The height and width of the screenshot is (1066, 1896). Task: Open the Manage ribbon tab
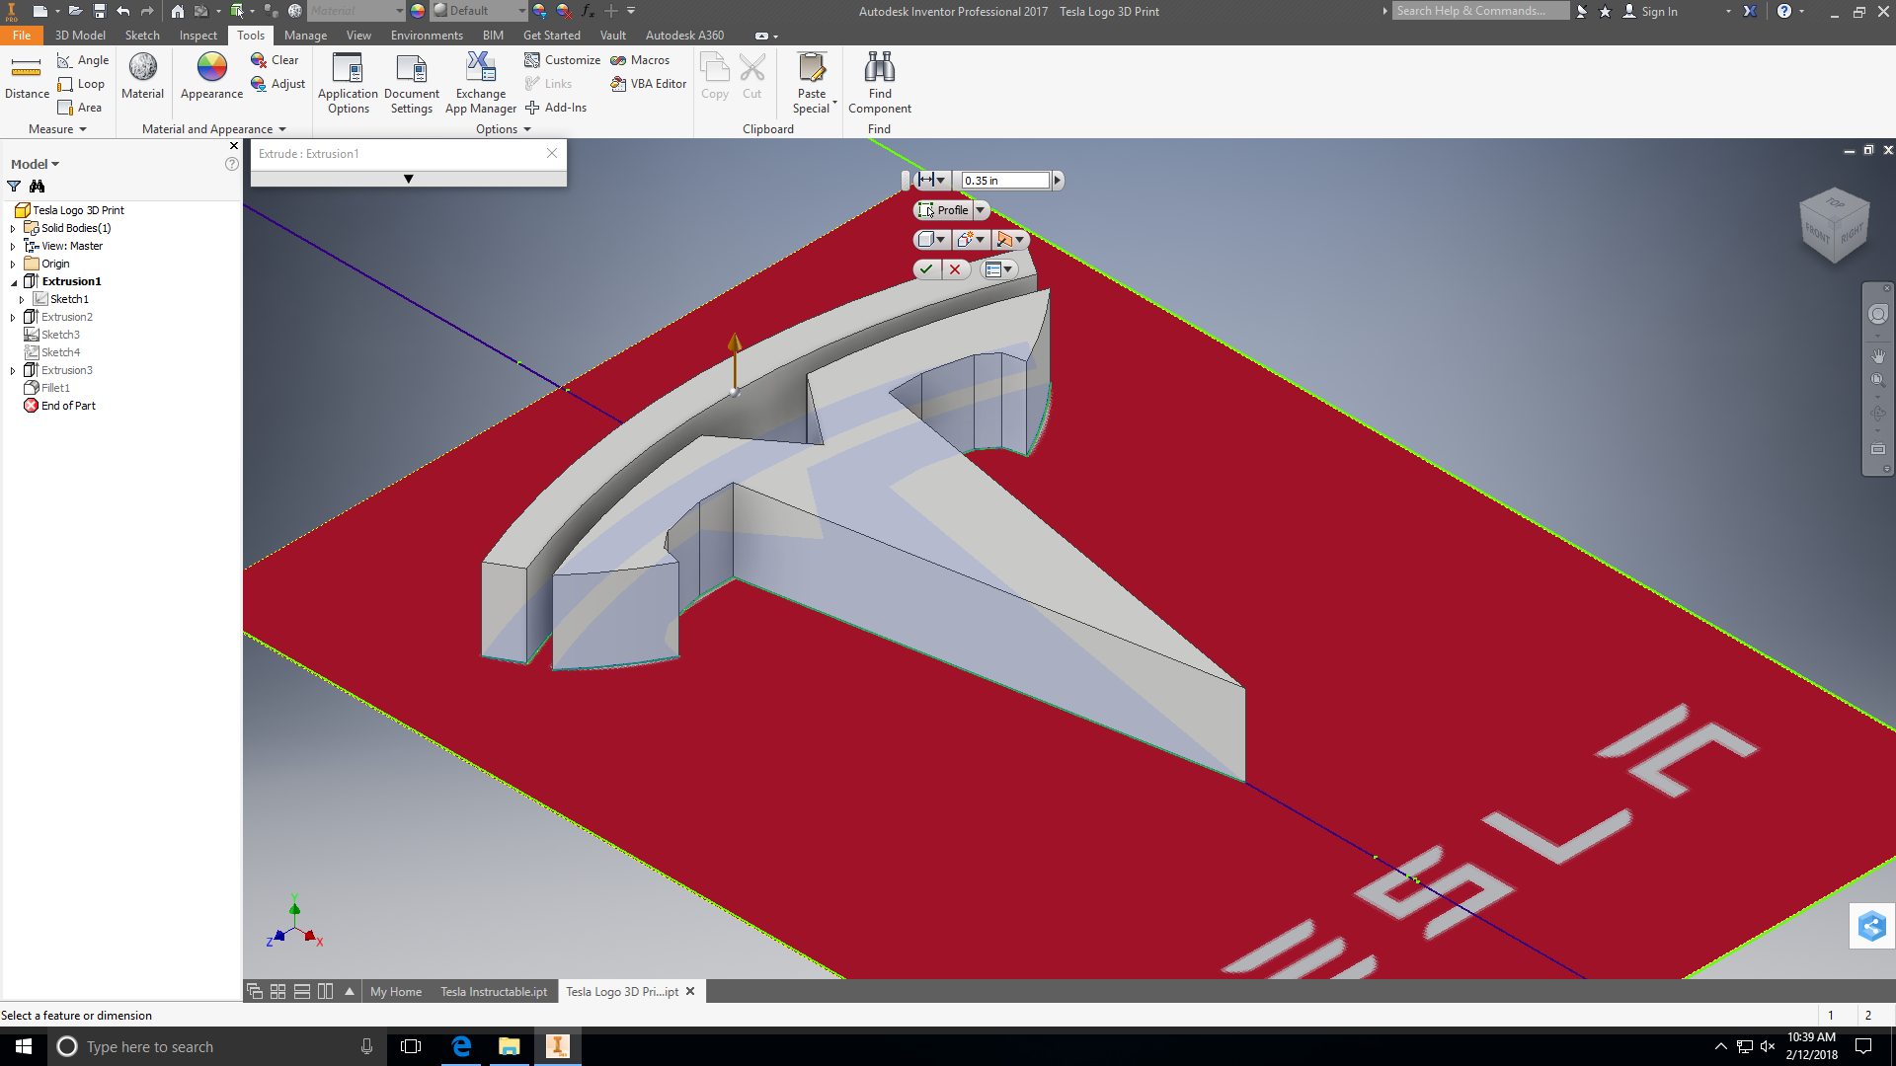coord(305,36)
